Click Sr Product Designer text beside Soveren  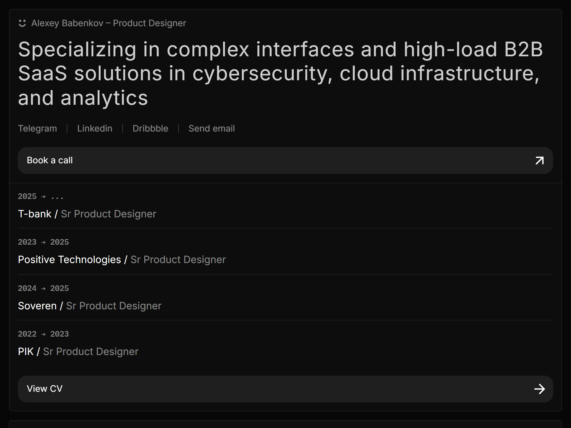114,306
